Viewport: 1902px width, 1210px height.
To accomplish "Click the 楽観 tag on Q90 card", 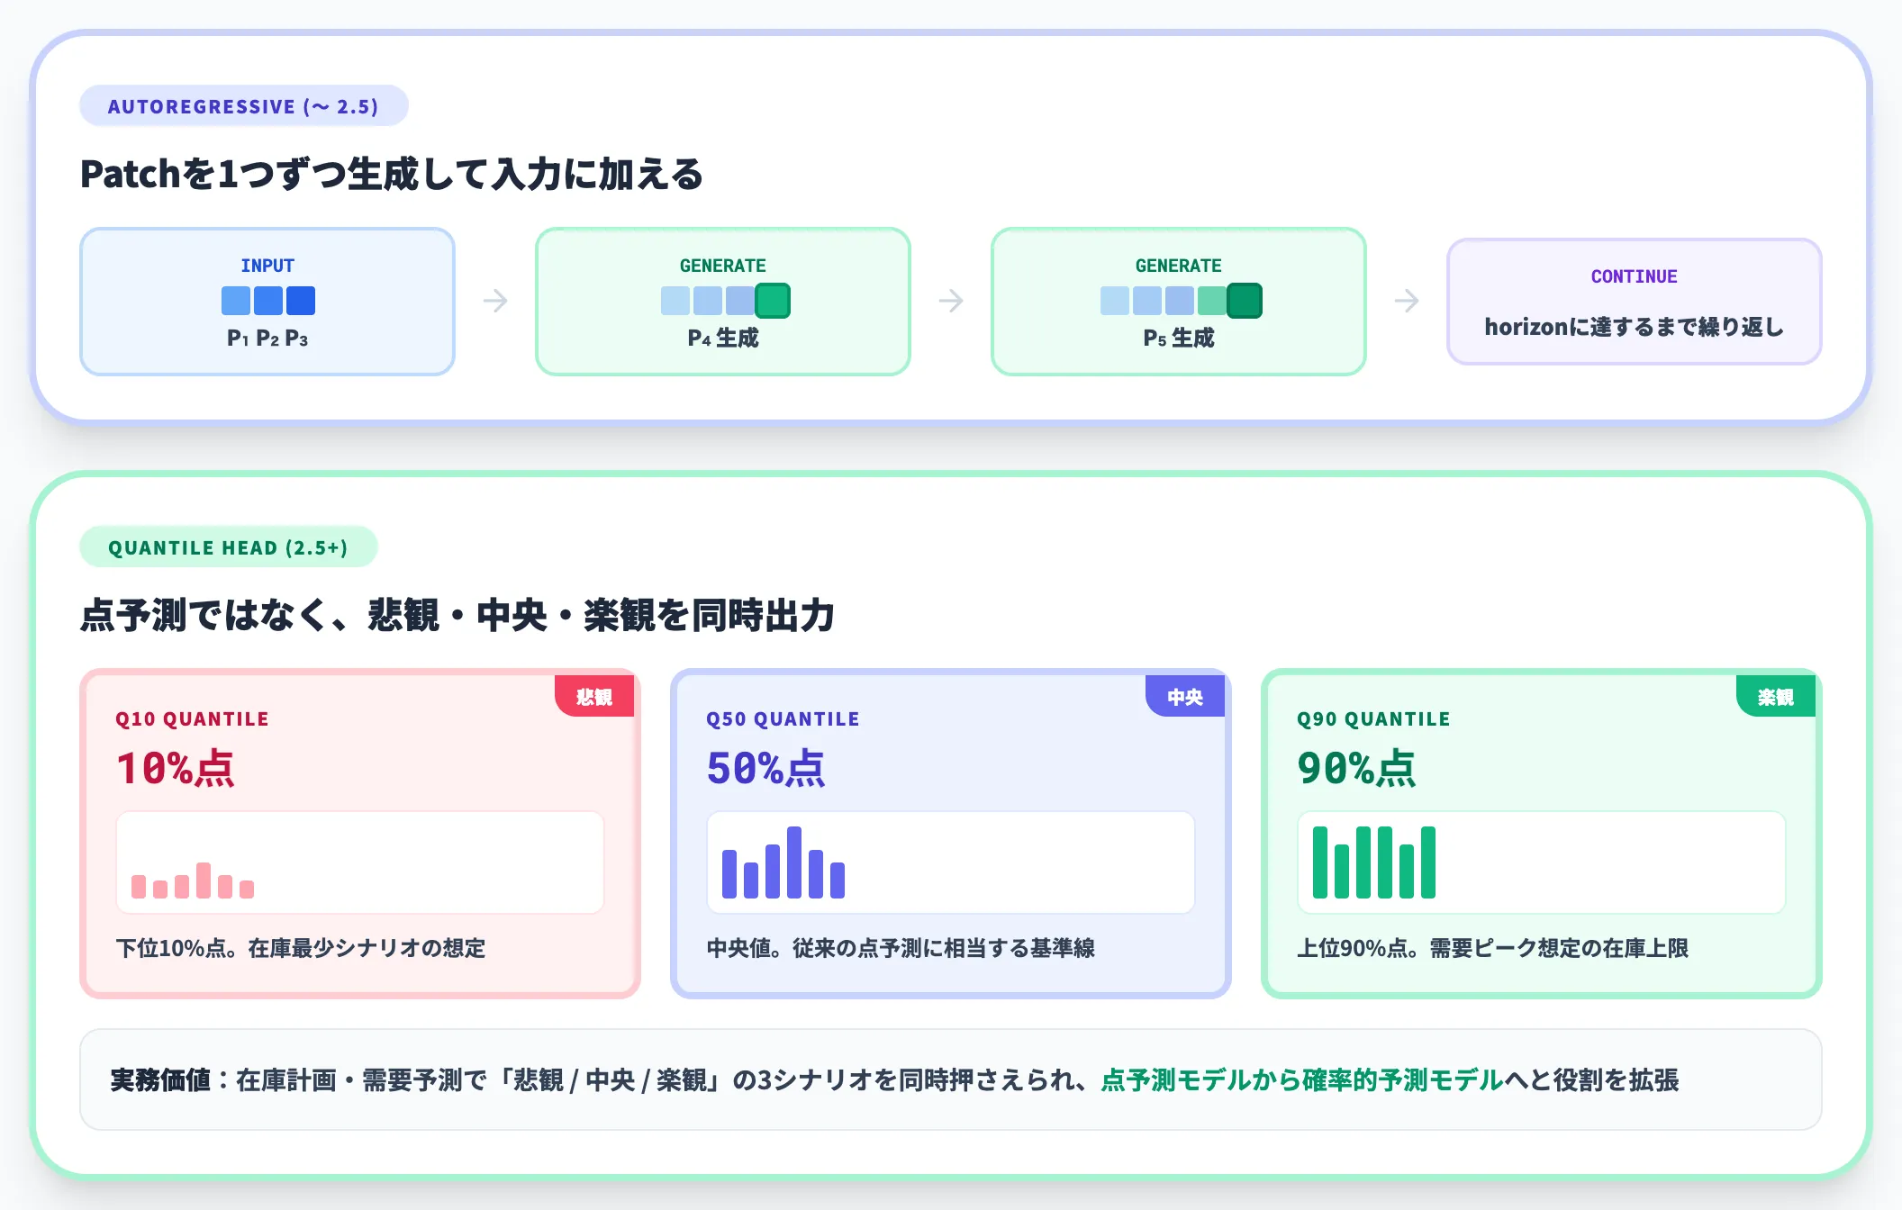I will (x=1776, y=697).
